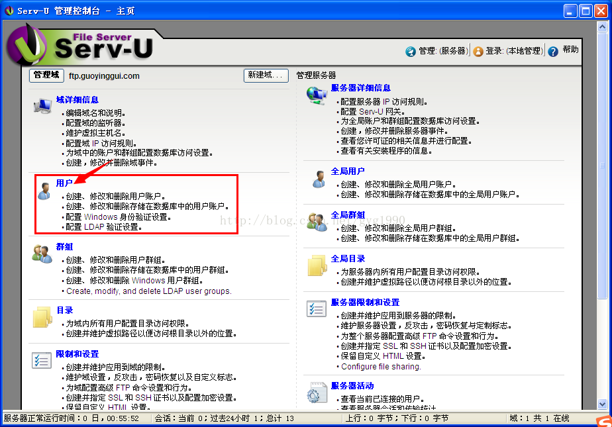Click the blue help question mark icon
This screenshot has height=427, width=612.
(x=553, y=52)
